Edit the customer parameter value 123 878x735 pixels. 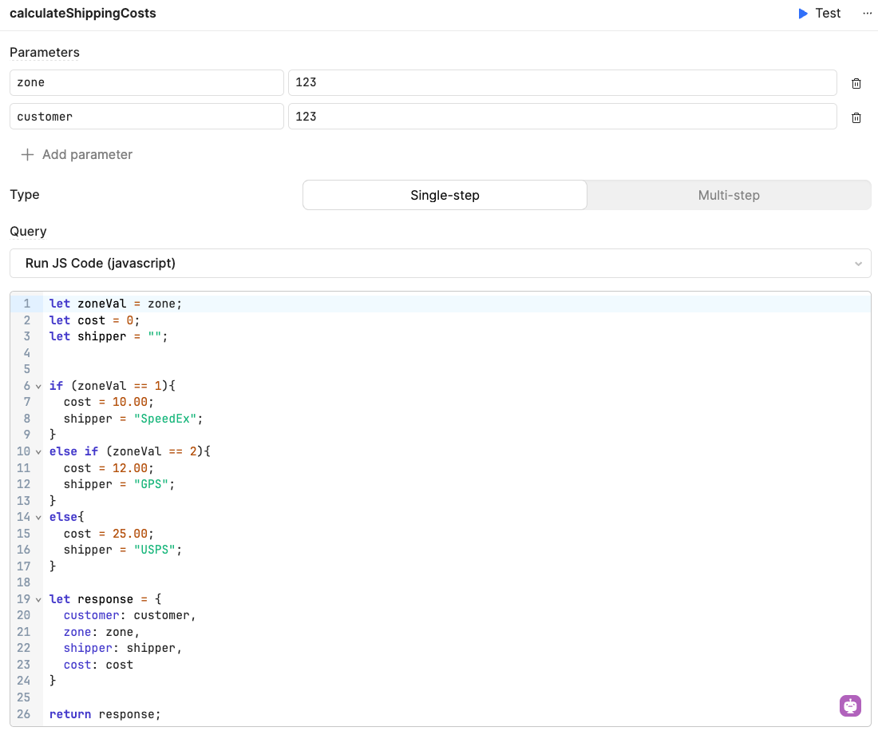(x=562, y=117)
